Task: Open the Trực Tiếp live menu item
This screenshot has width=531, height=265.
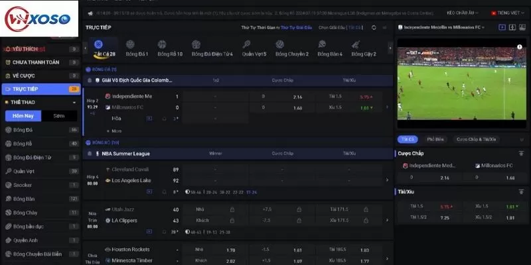Action: (40, 88)
